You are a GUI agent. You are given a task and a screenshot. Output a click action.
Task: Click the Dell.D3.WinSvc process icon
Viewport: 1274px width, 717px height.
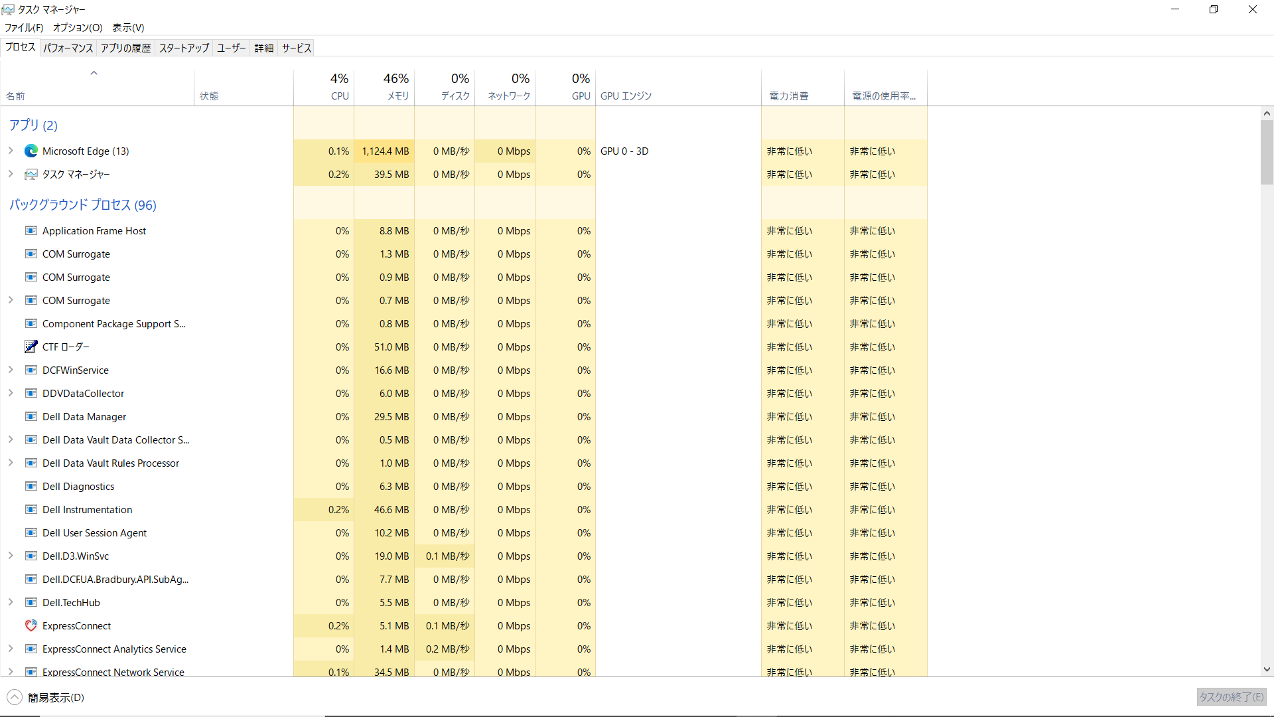click(x=31, y=556)
